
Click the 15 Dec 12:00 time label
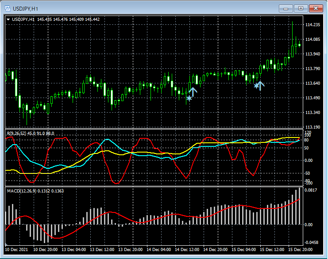tap(272, 250)
